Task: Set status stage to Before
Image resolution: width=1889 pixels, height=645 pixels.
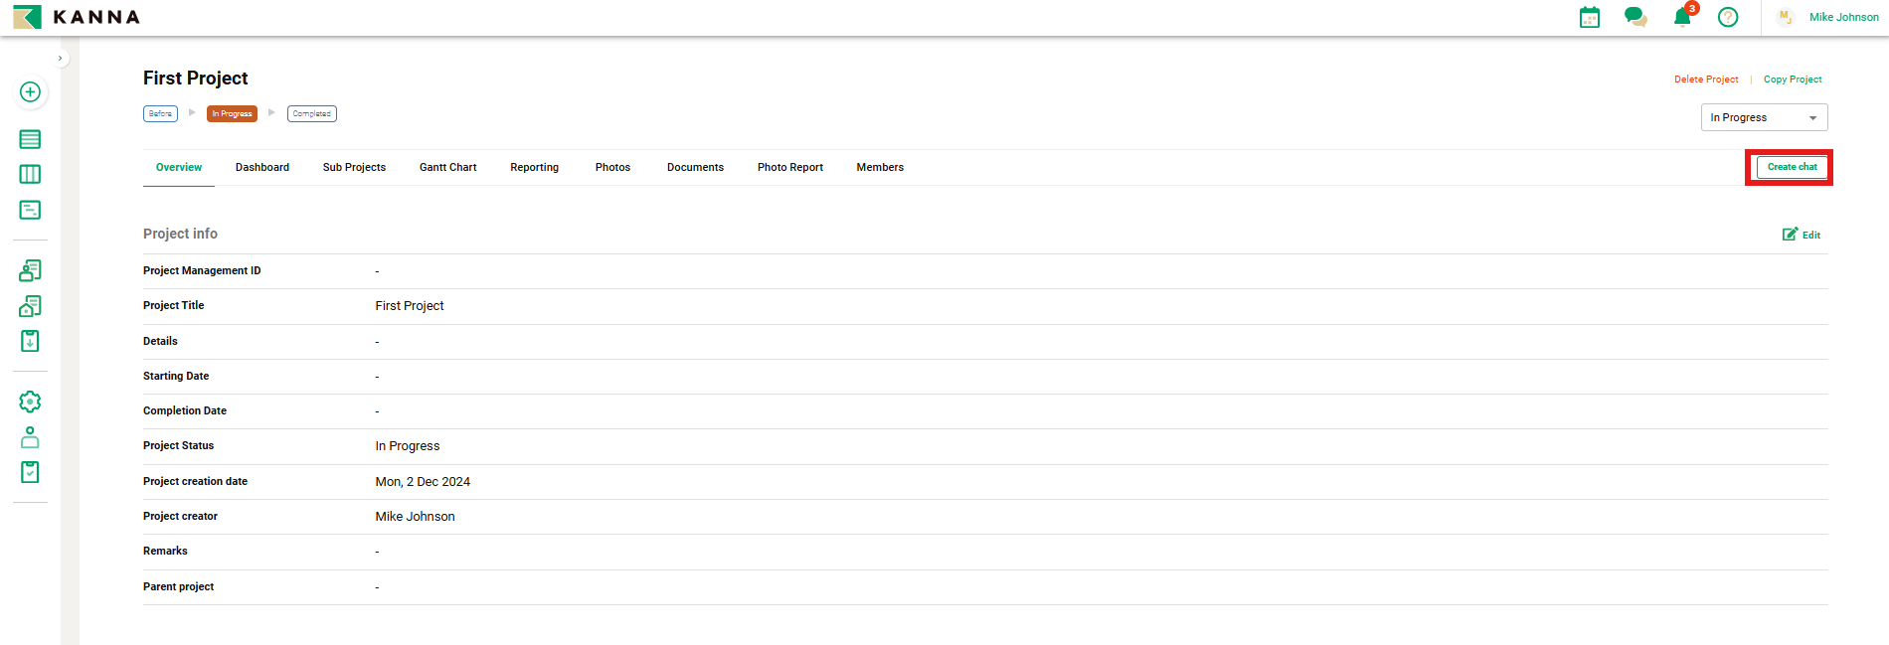Action: coord(160,114)
